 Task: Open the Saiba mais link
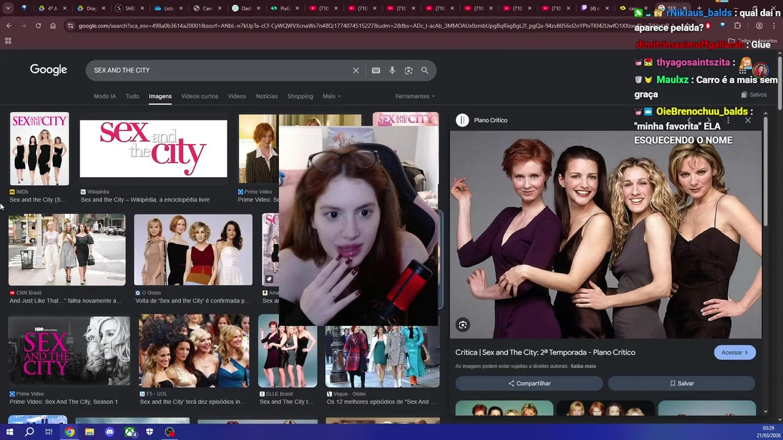click(x=583, y=366)
